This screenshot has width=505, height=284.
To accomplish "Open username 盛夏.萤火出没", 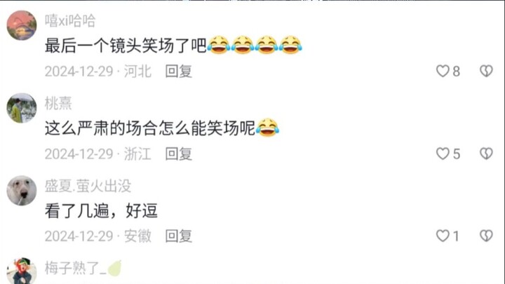I will [x=88, y=186].
